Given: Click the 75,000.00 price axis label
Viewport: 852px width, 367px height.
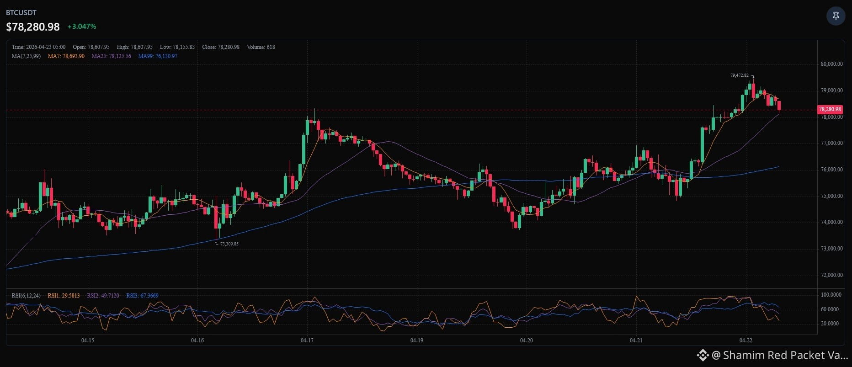Looking at the screenshot, I should point(832,196).
